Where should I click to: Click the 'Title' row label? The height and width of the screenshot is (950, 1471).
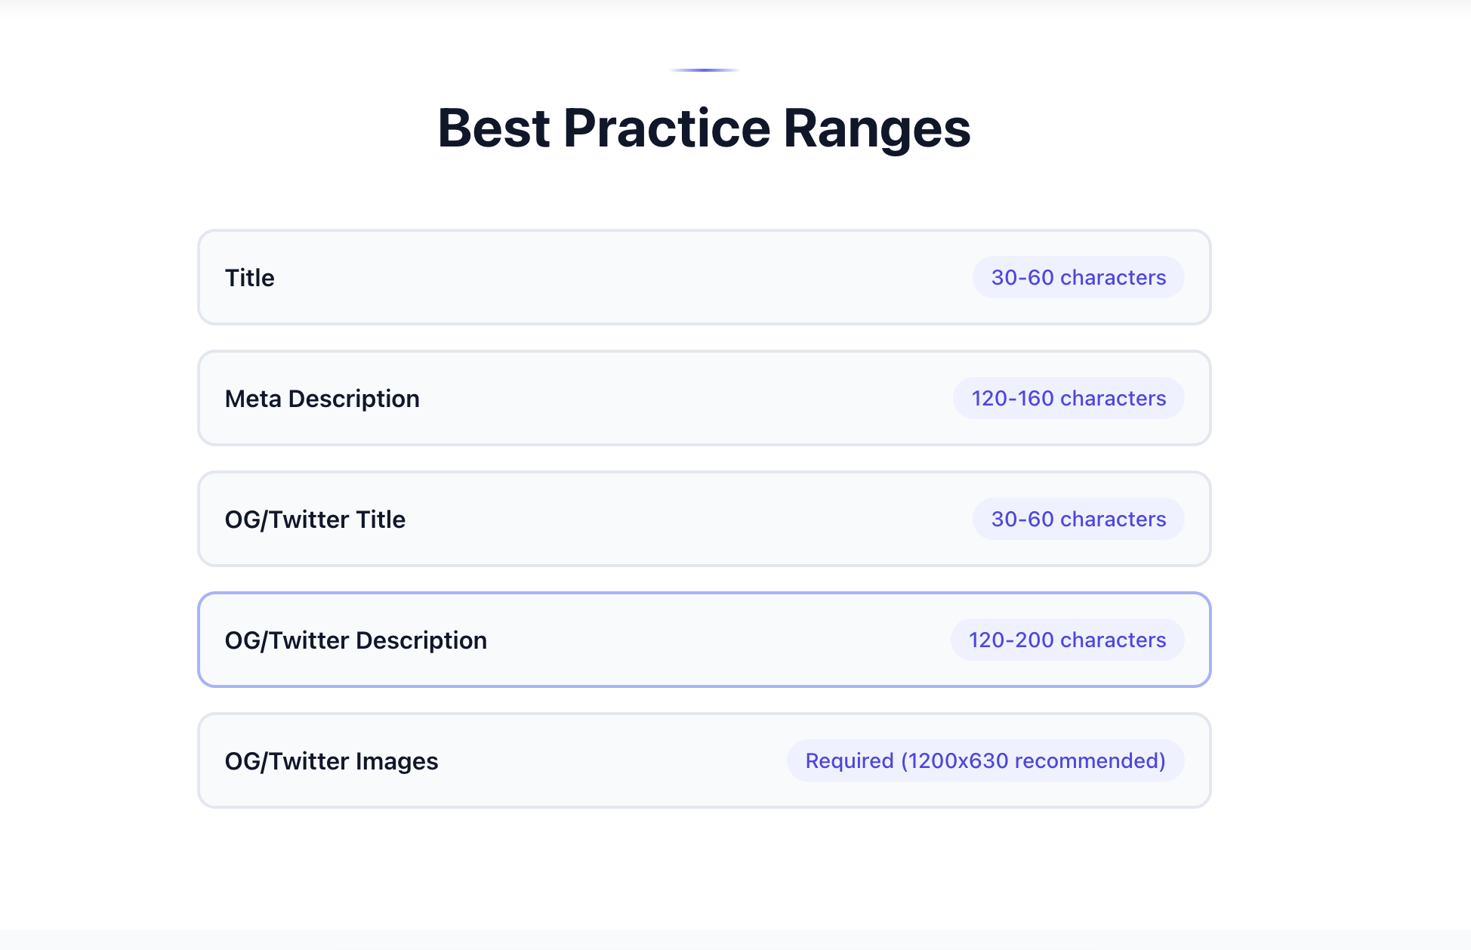(249, 278)
